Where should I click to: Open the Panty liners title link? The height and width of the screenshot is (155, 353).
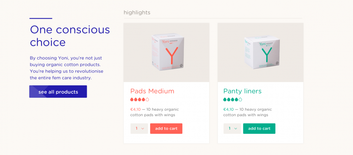tap(242, 91)
